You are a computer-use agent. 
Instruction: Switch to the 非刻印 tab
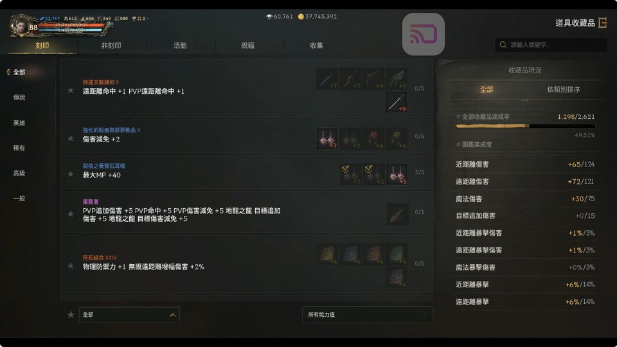tap(111, 46)
